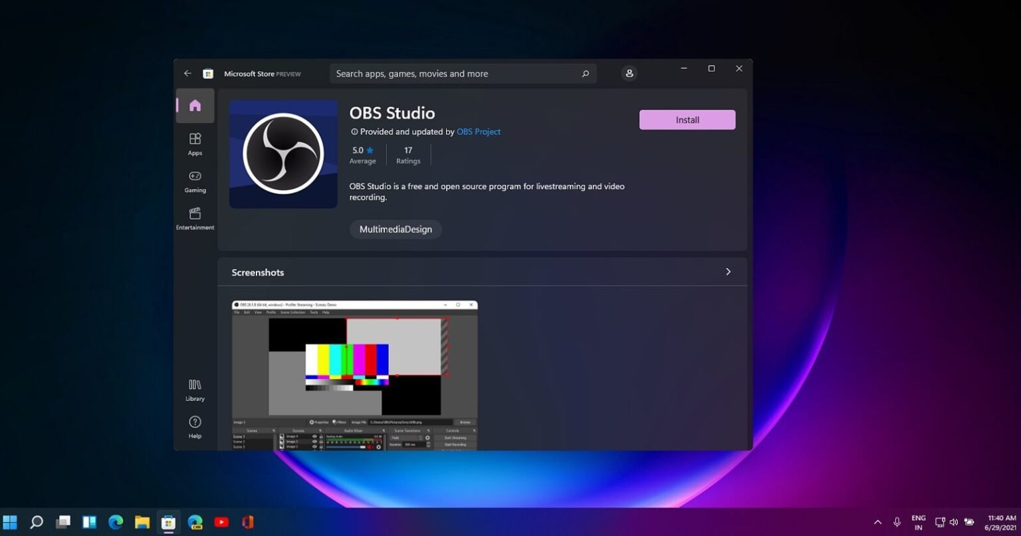Open the OBS Studio screenshot thumbnail
The image size is (1021, 536).
click(x=354, y=372)
